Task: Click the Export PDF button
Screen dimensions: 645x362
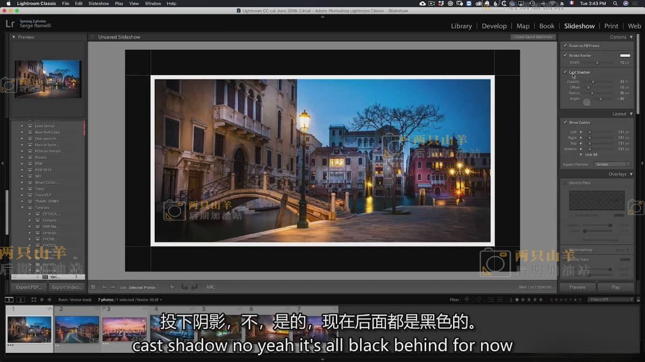Action: pyautogui.click(x=29, y=287)
